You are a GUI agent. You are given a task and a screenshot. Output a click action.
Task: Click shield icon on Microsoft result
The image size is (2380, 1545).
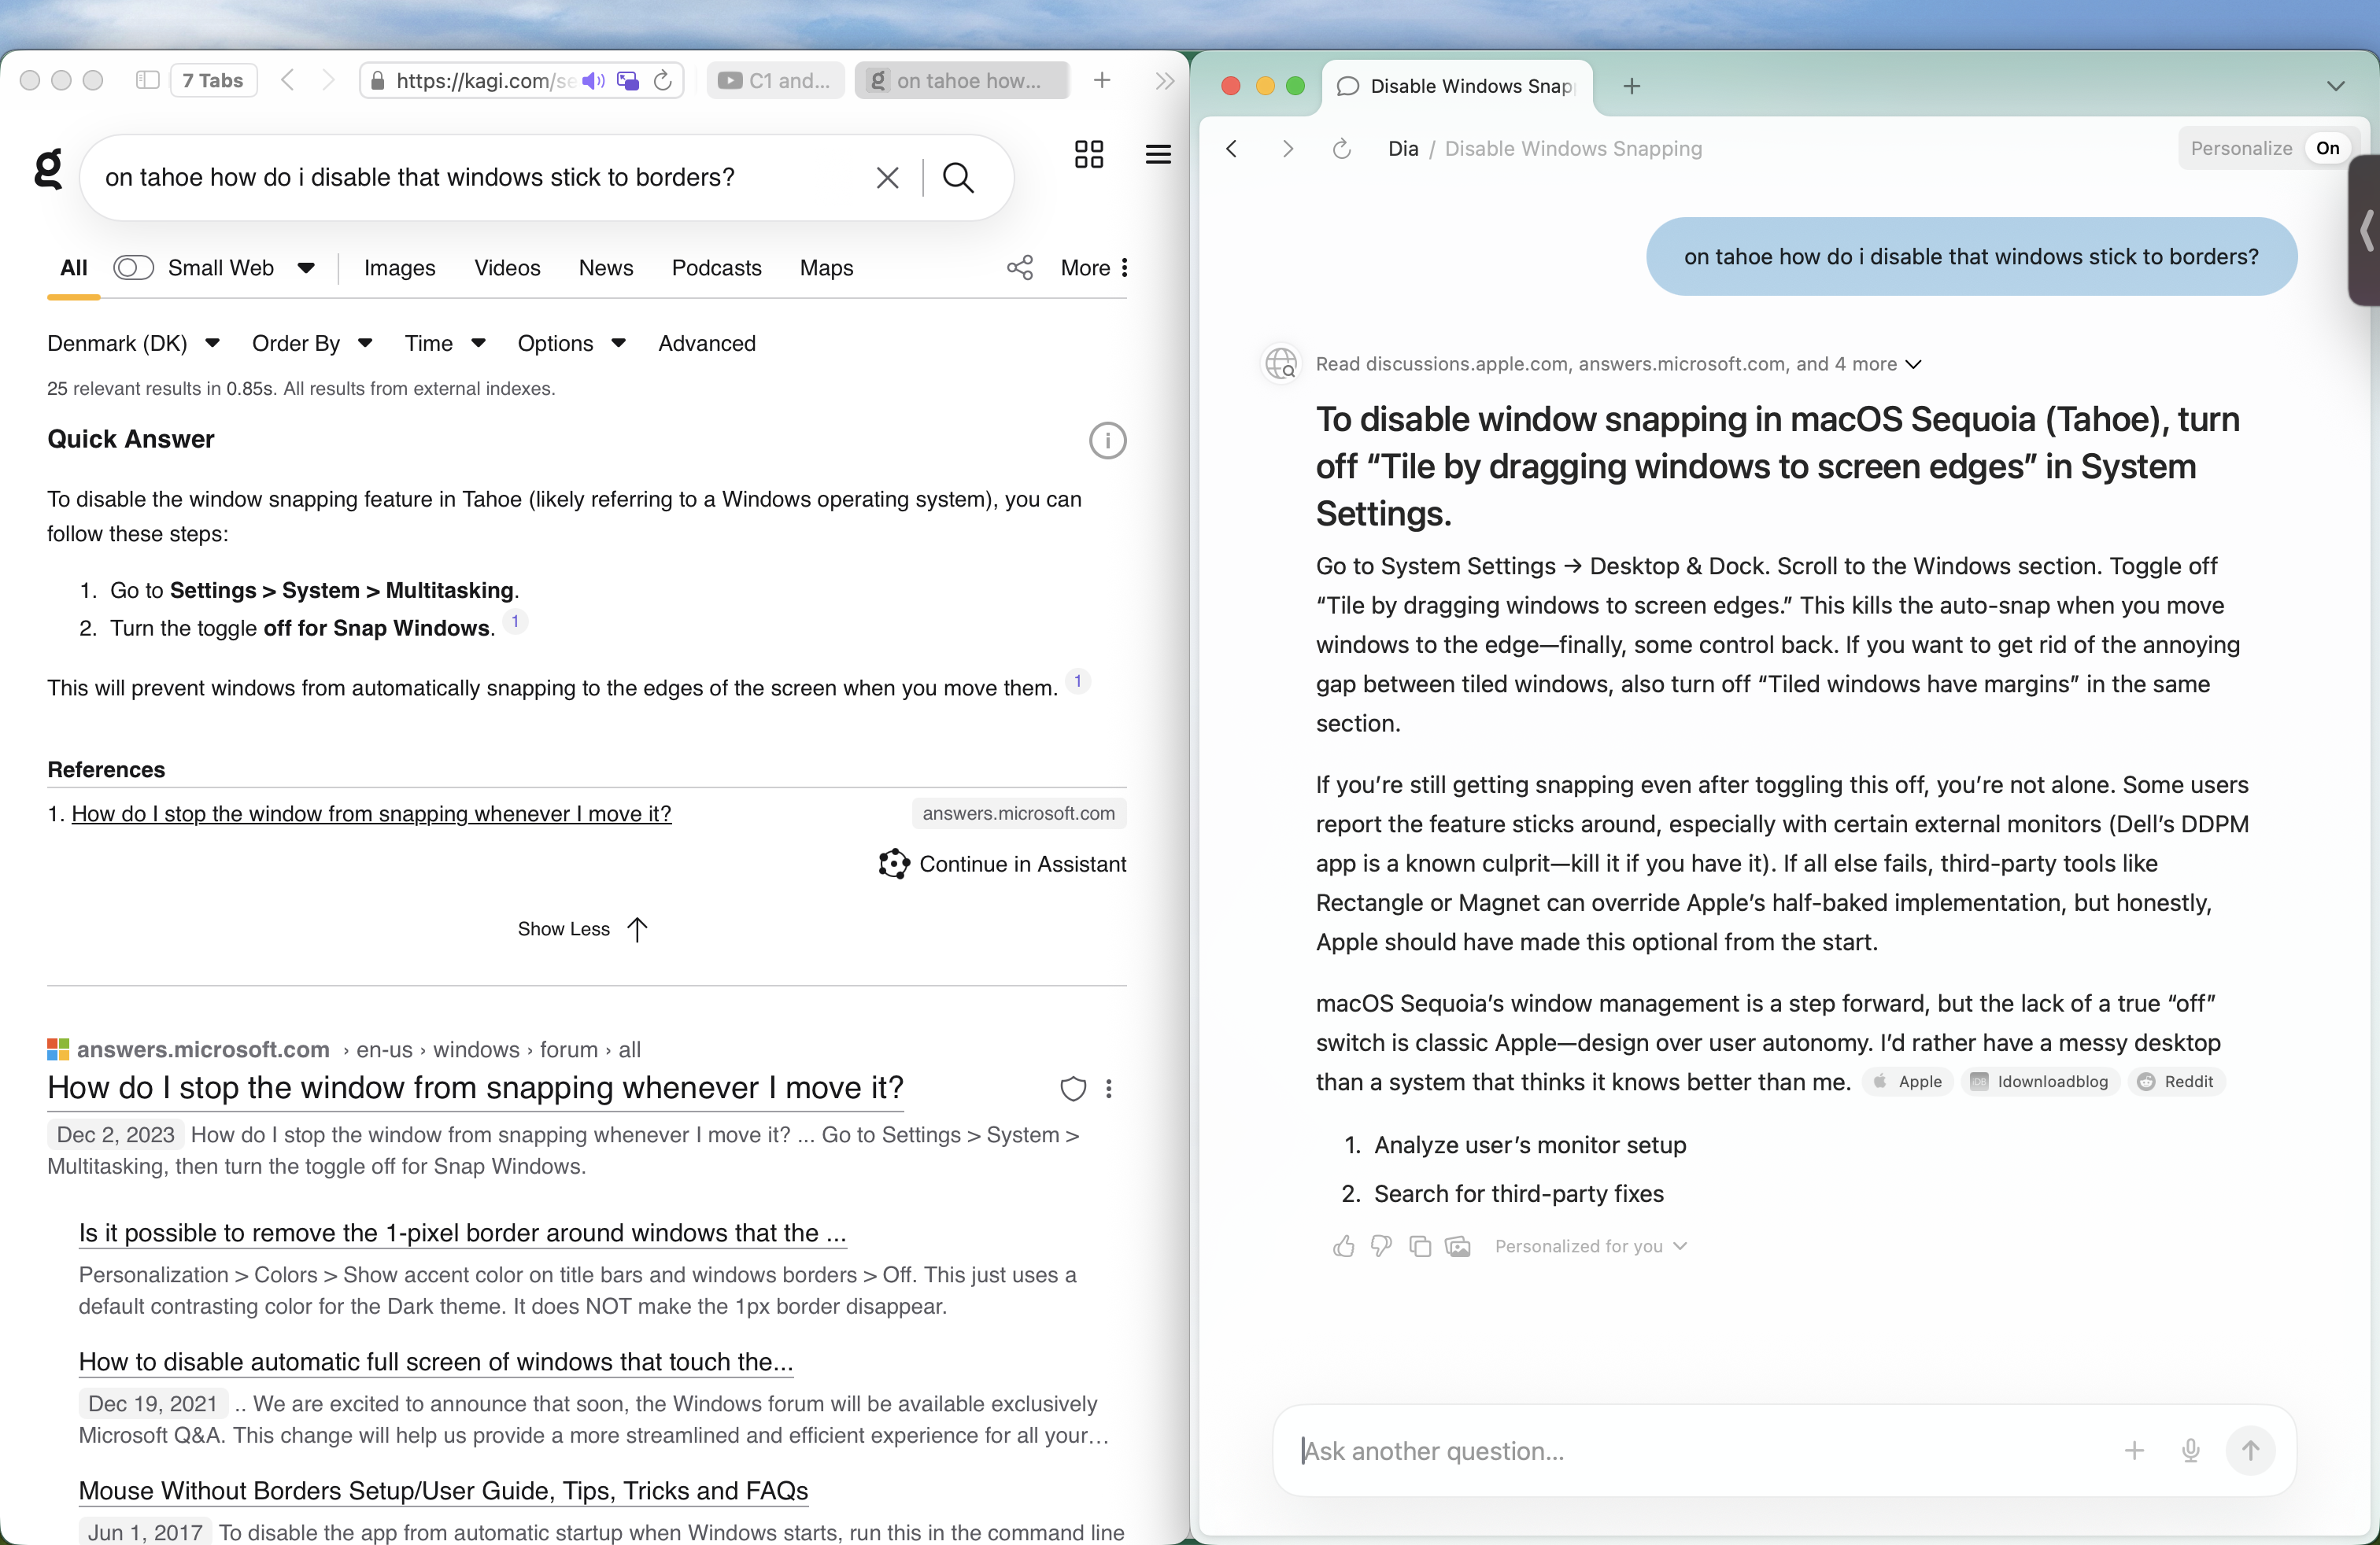pyautogui.click(x=1072, y=1088)
